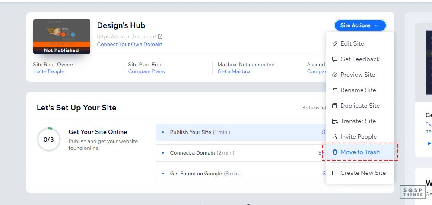Choose Preview Site in the dropdown
Image resolution: width=432 pixels, height=205 pixels.
[360, 75]
